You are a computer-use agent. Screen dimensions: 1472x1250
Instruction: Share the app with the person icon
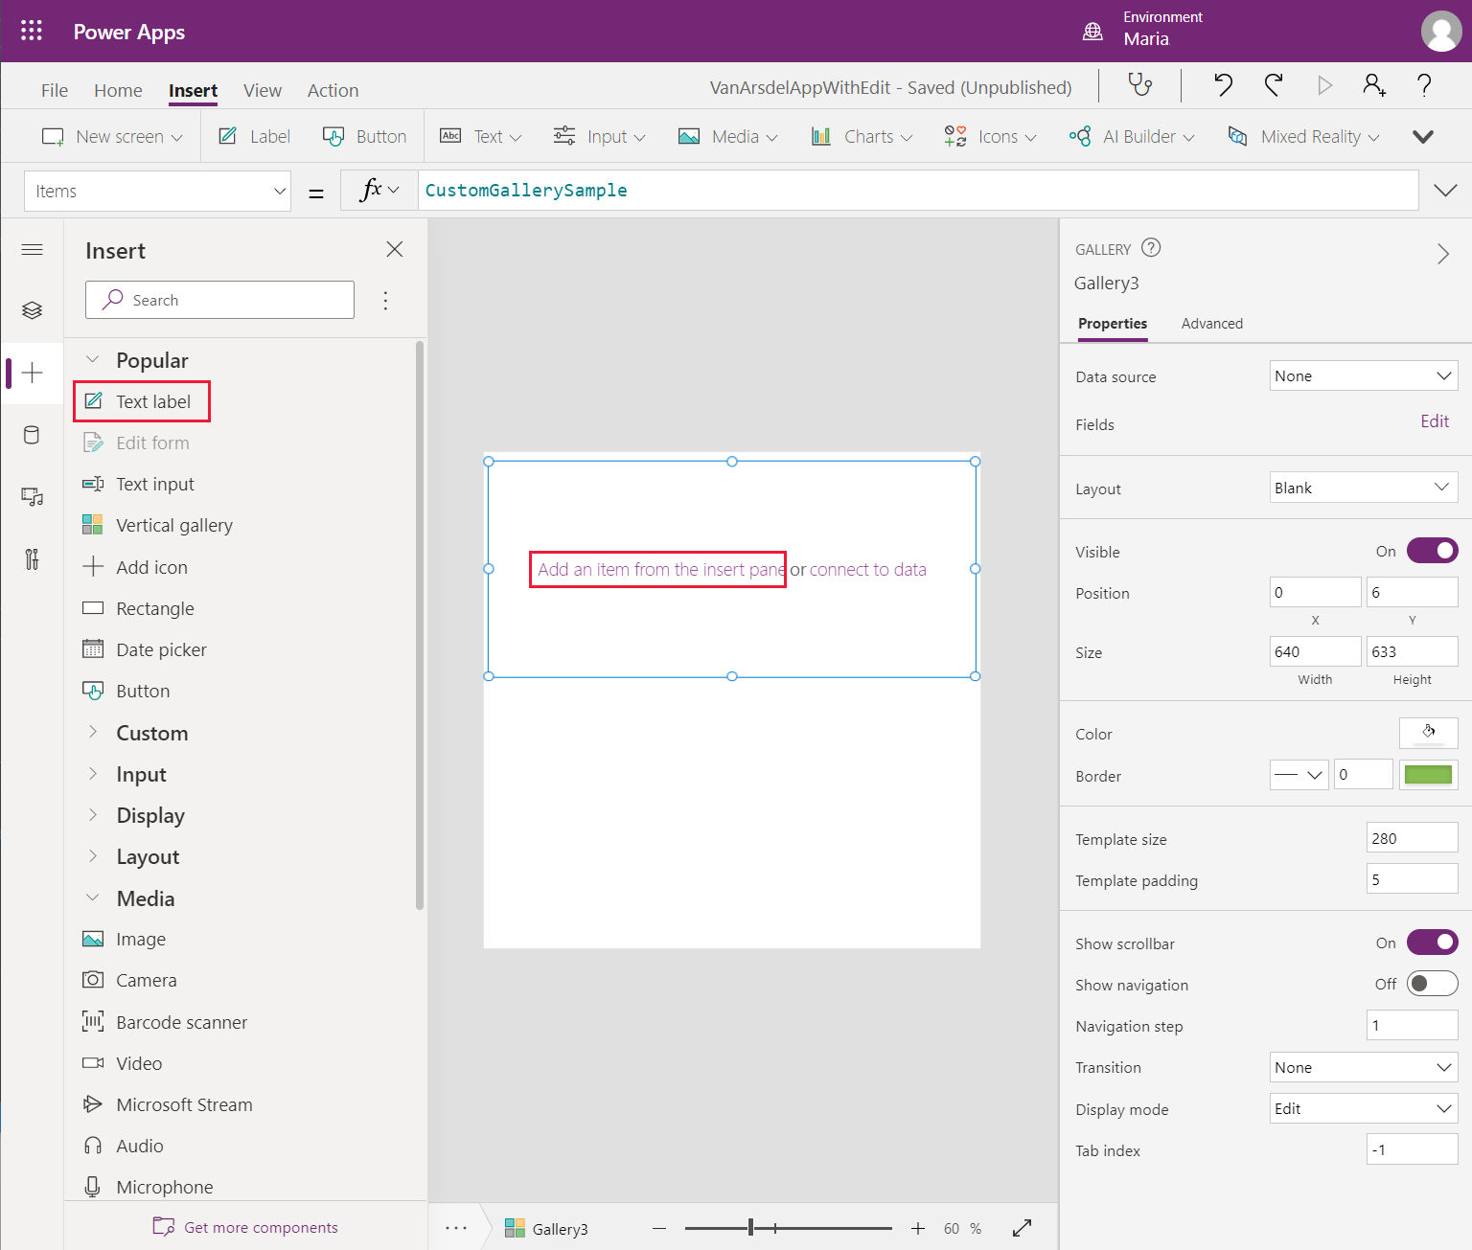tap(1374, 86)
